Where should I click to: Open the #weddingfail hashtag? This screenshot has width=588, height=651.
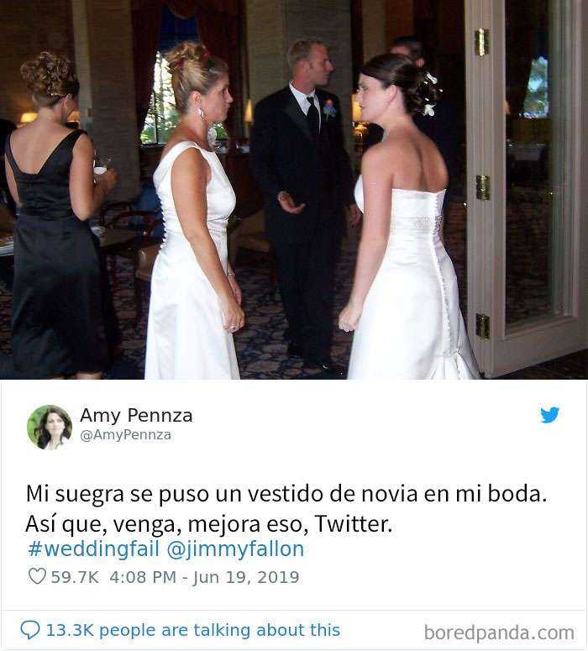point(94,549)
